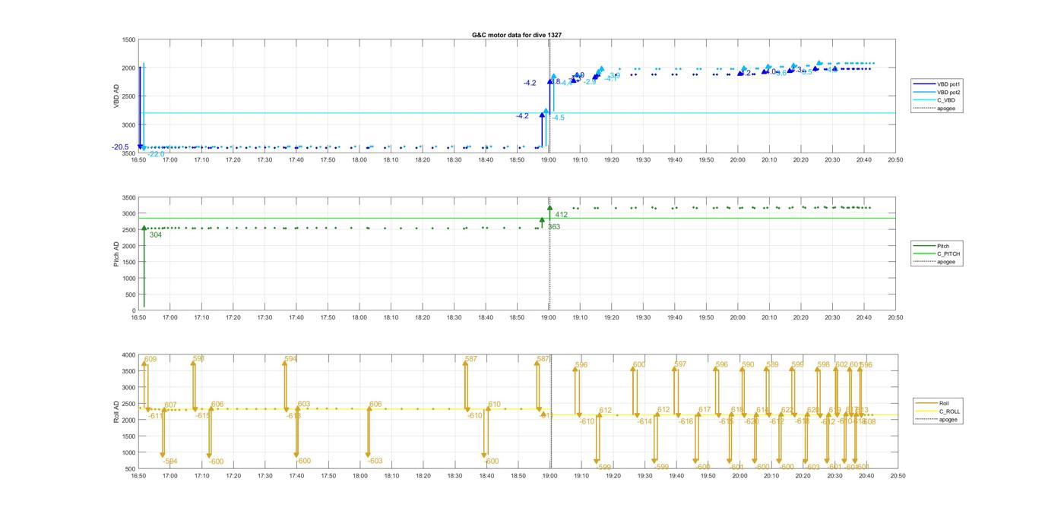Click the "-616" label near 19:40 in Roll plot
Image resolution: width=1064 pixels, height=526 pixels.
coord(686,421)
